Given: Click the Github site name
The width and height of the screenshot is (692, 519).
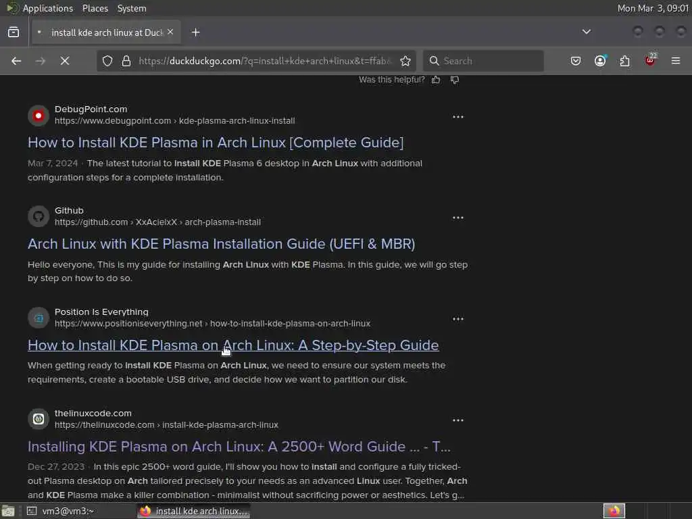Looking at the screenshot, I should point(69,211).
